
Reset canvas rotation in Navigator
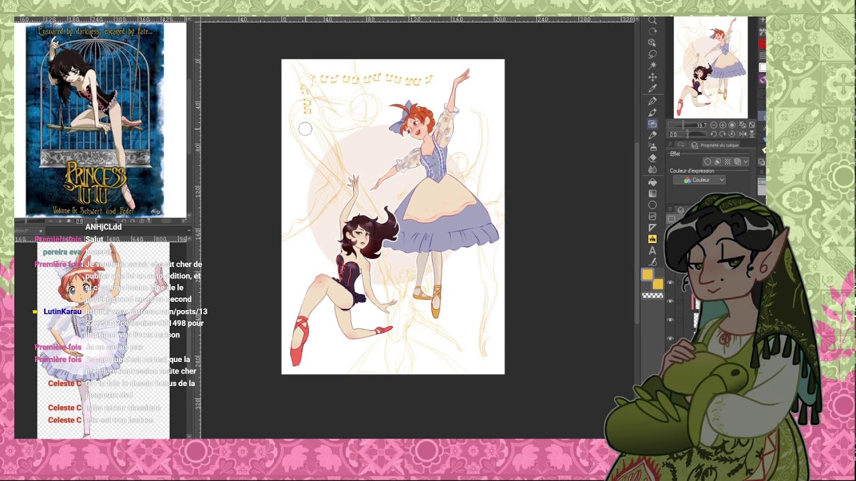(732, 134)
